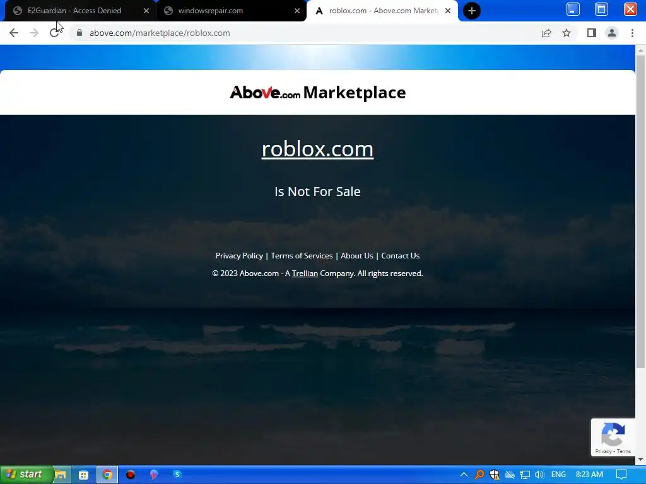Click the page vertical scrollbar
This screenshot has height=484, width=646.
click(x=640, y=211)
